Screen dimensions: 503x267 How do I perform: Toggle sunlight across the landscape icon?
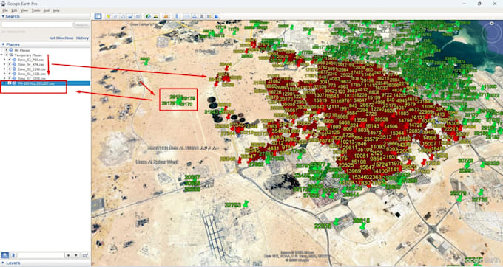(x=156, y=16)
